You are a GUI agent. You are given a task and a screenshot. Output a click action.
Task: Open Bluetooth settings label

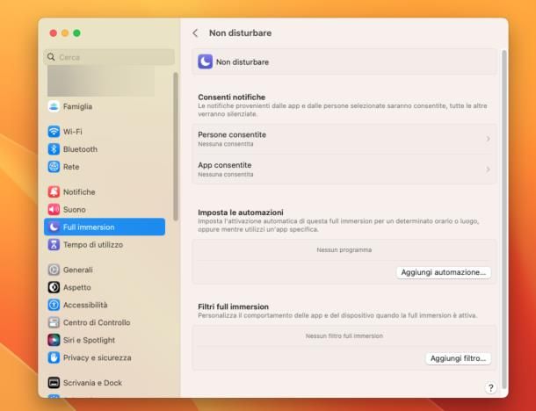click(80, 149)
